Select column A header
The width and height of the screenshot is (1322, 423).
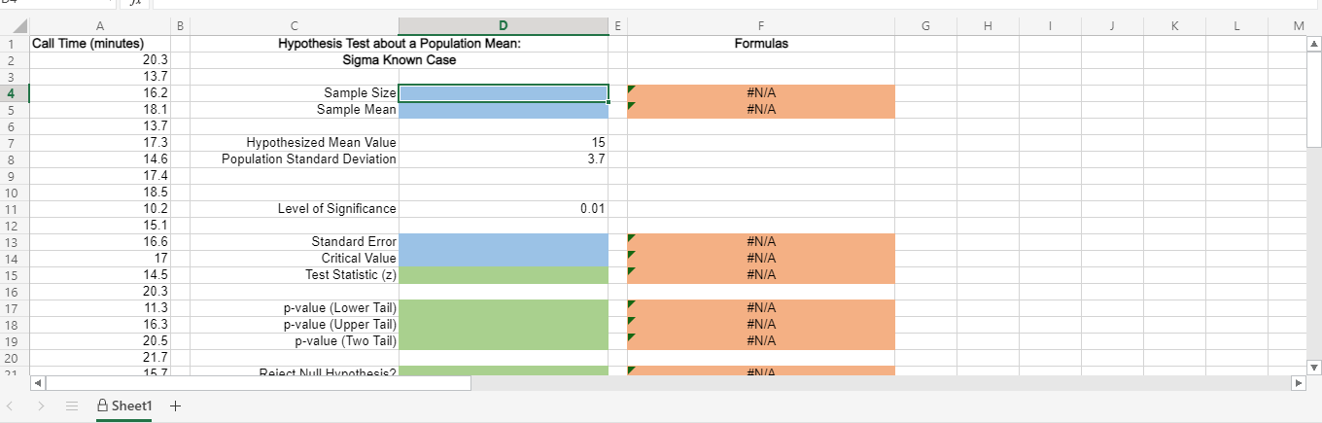(x=100, y=26)
